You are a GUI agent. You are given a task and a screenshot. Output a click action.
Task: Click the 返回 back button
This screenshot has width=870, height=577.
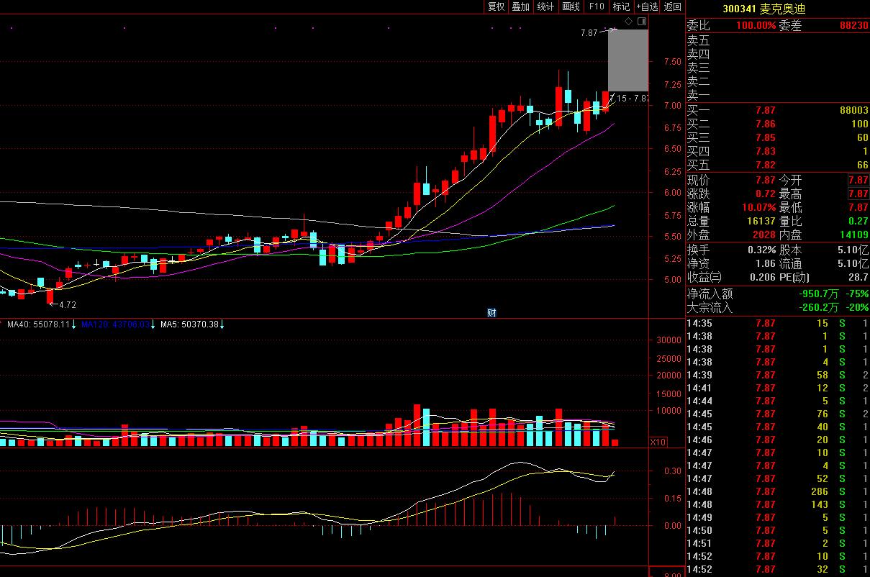click(x=673, y=6)
